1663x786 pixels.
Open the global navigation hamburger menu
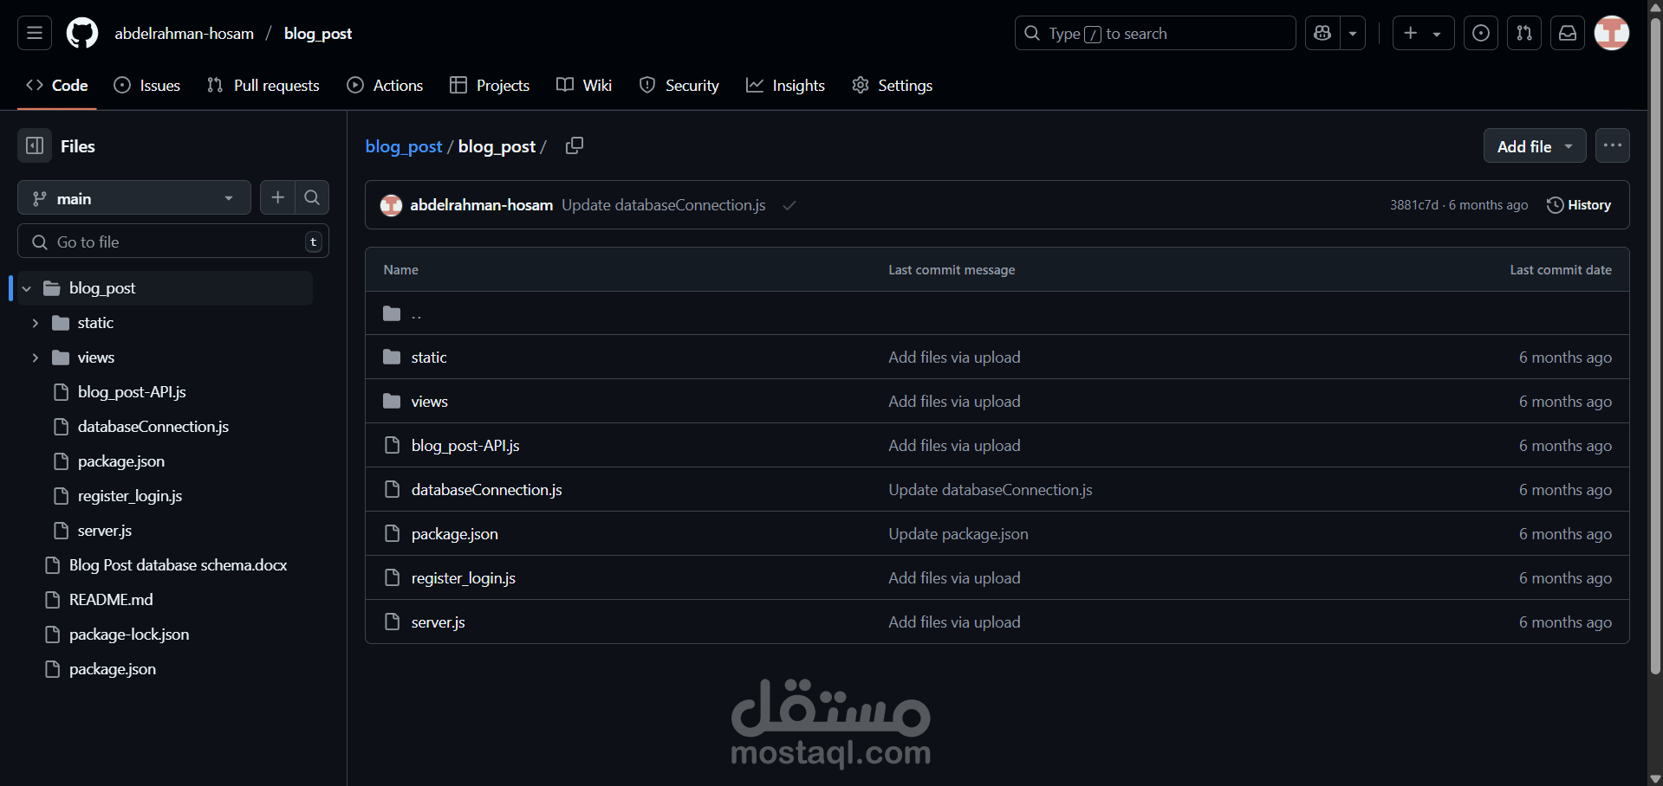pos(35,33)
